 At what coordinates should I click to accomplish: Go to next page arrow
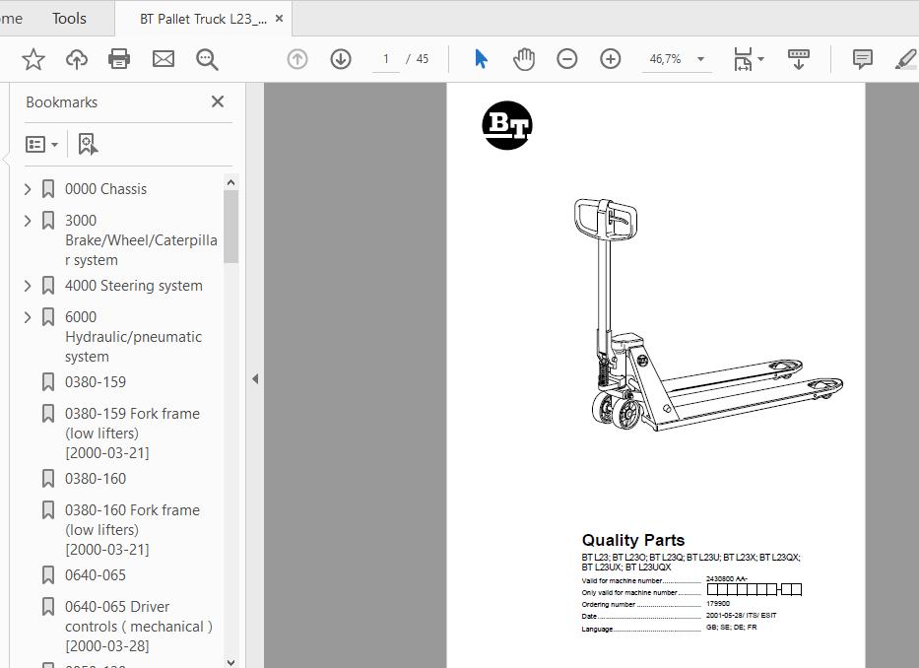click(341, 59)
